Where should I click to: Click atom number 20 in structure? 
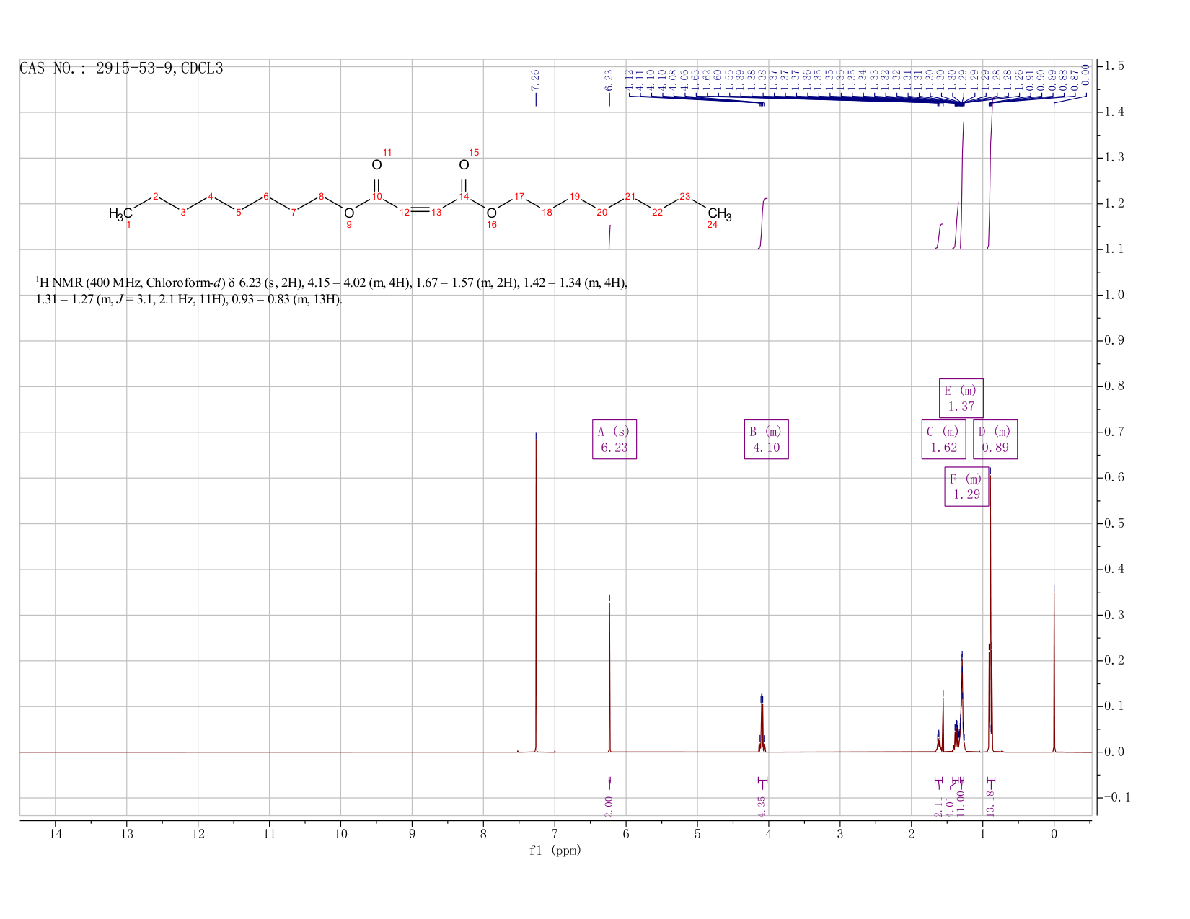click(x=602, y=213)
